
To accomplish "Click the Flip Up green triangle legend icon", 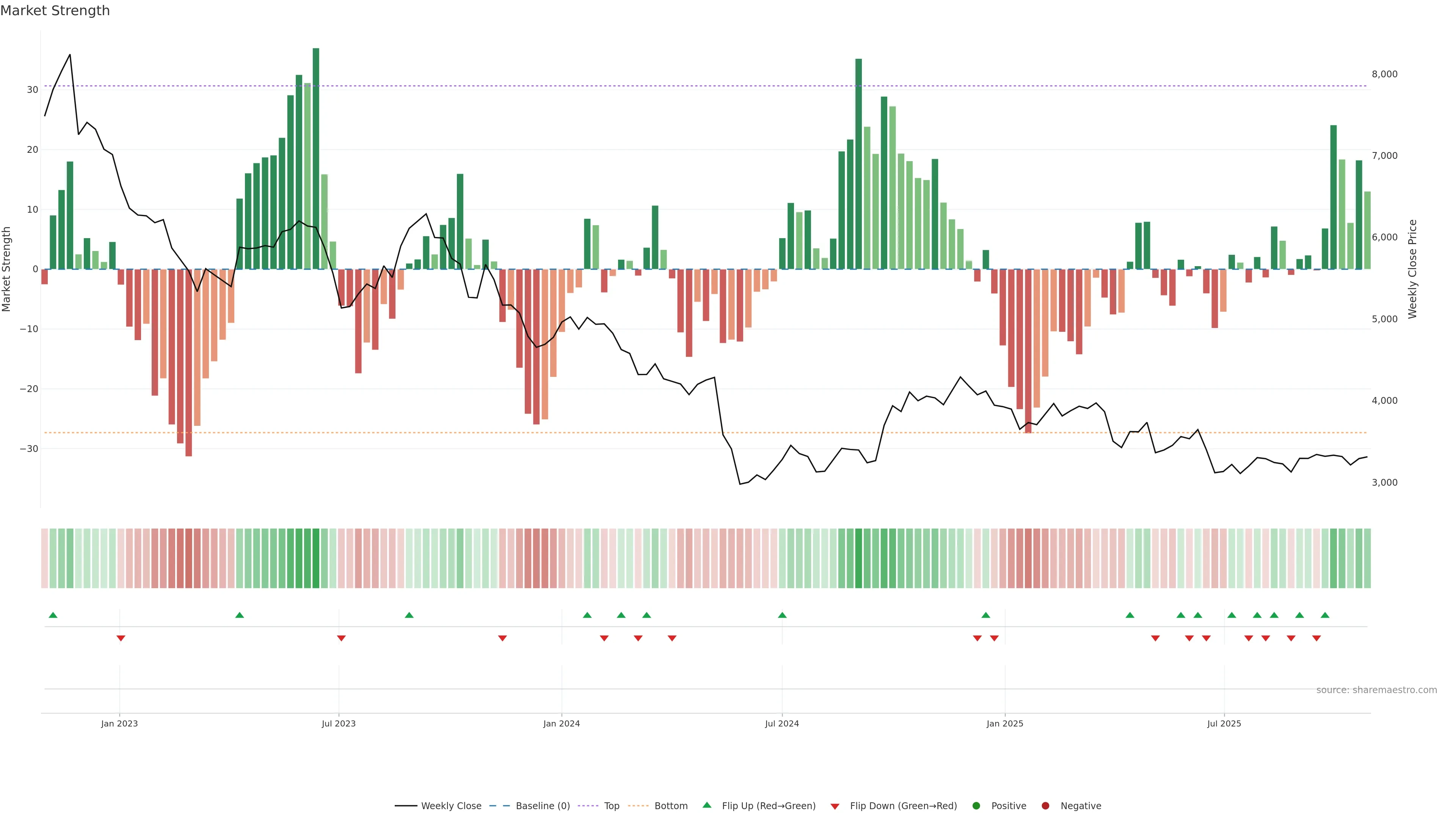I will tap(706, 805).
